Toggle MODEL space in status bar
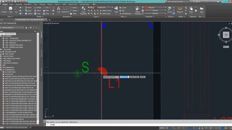Screen dimensions: 232x130 (x=162, y=128)
